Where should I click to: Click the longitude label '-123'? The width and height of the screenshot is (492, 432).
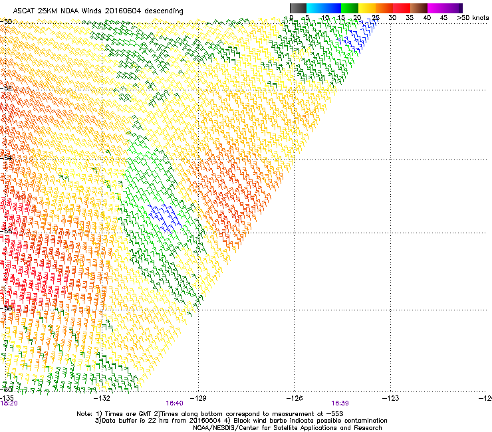(x=391, y=398)
